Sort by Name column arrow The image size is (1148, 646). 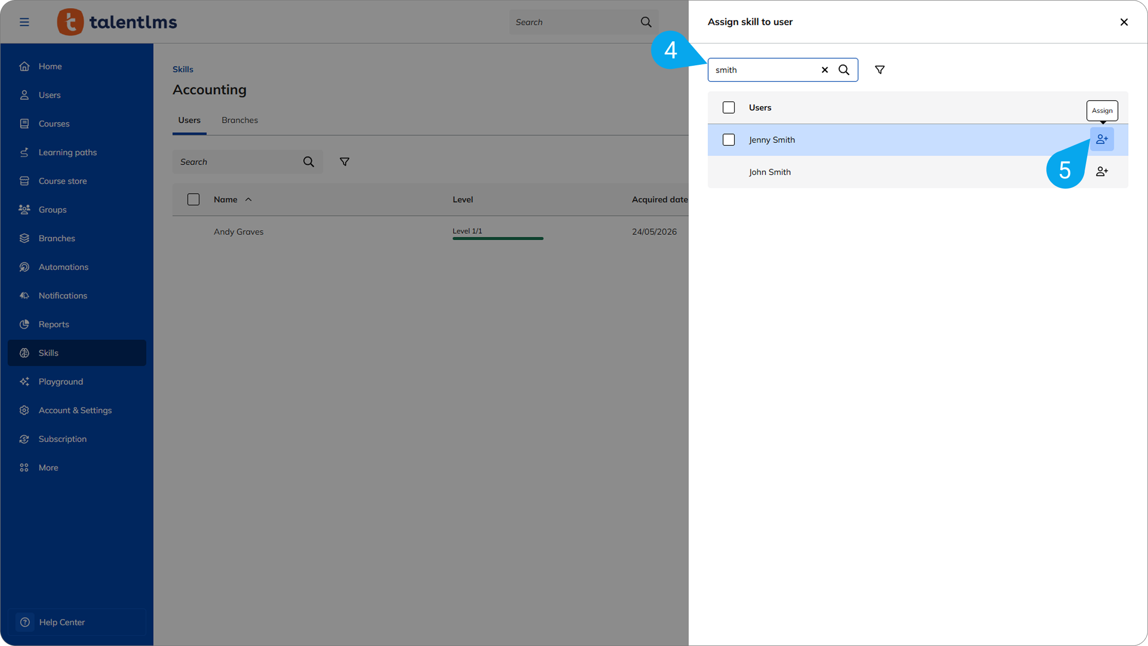(x=248, y=199)
